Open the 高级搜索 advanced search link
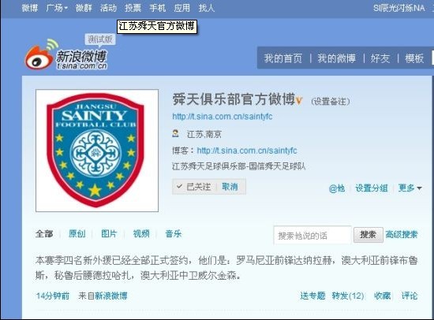The width and height of the screenshot is (434, 320). click(402, 235)
